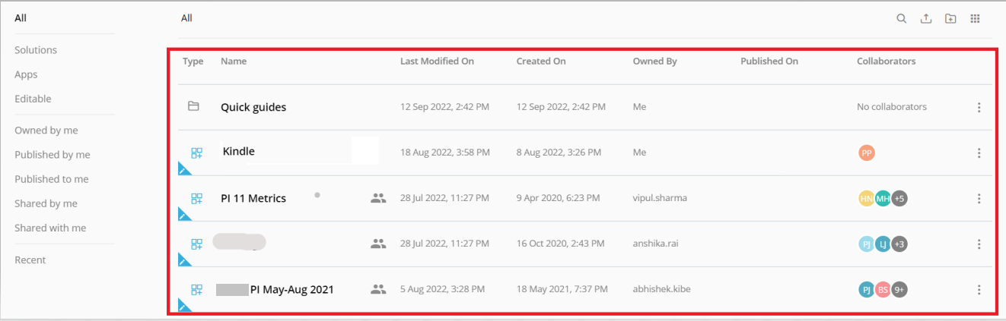Show items Shared with me

point(50,228)
